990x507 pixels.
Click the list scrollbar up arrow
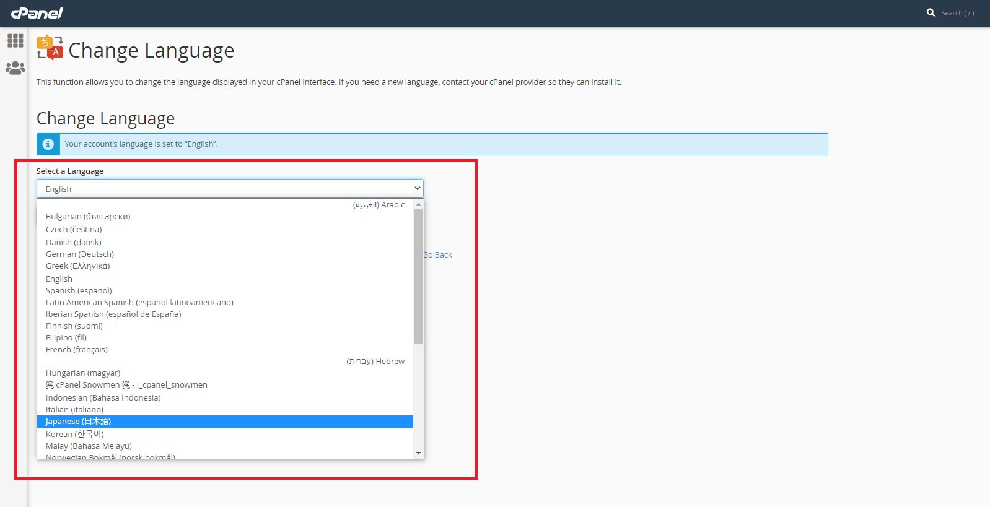(419, 204)
